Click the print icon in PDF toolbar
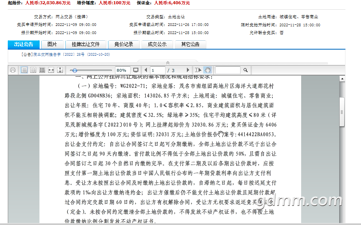 coord(13,70)
